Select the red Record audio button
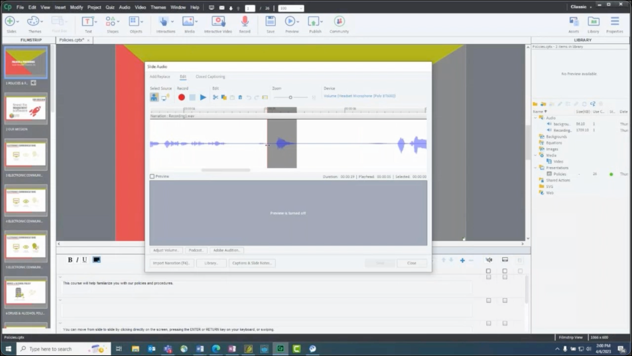 click(182, 97)
